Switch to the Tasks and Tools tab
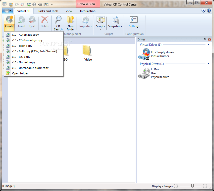 pyautogui.click(x=48, y=11)
